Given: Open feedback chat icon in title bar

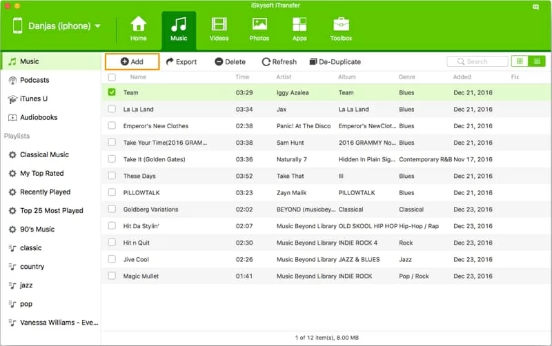Looking at the screenshot, I should tap(536, 6).
